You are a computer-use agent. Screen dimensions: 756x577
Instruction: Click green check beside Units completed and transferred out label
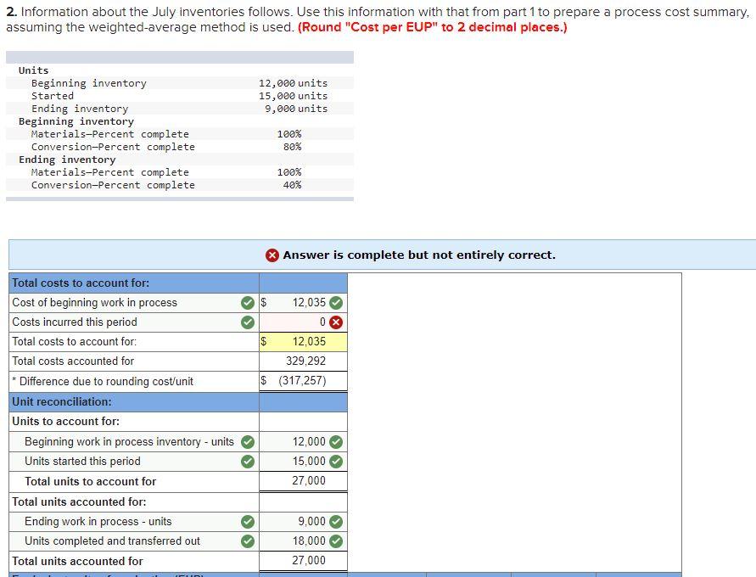(x=248, y=541)
